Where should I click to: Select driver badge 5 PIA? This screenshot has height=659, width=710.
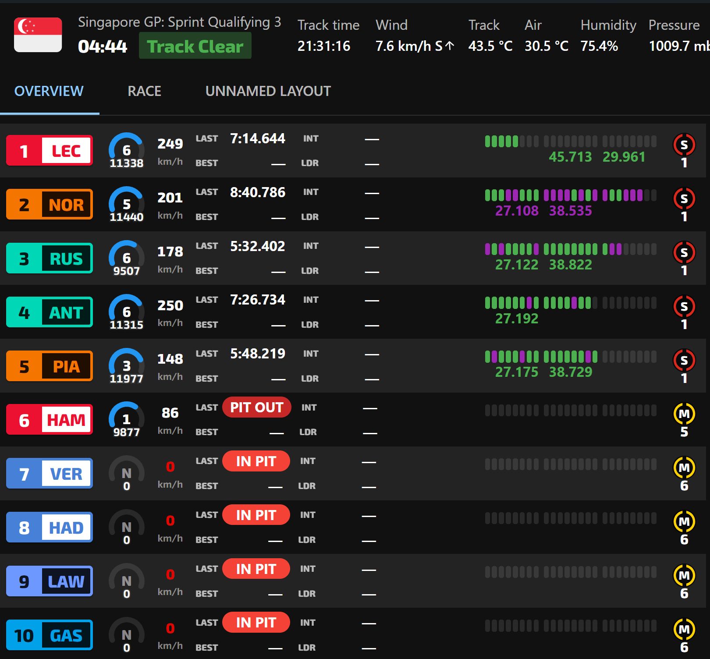tap(50, 366)
